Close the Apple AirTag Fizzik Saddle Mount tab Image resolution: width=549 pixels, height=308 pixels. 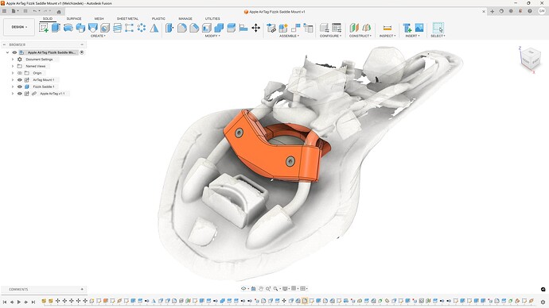pyautogui.click(x=484, y=12)
